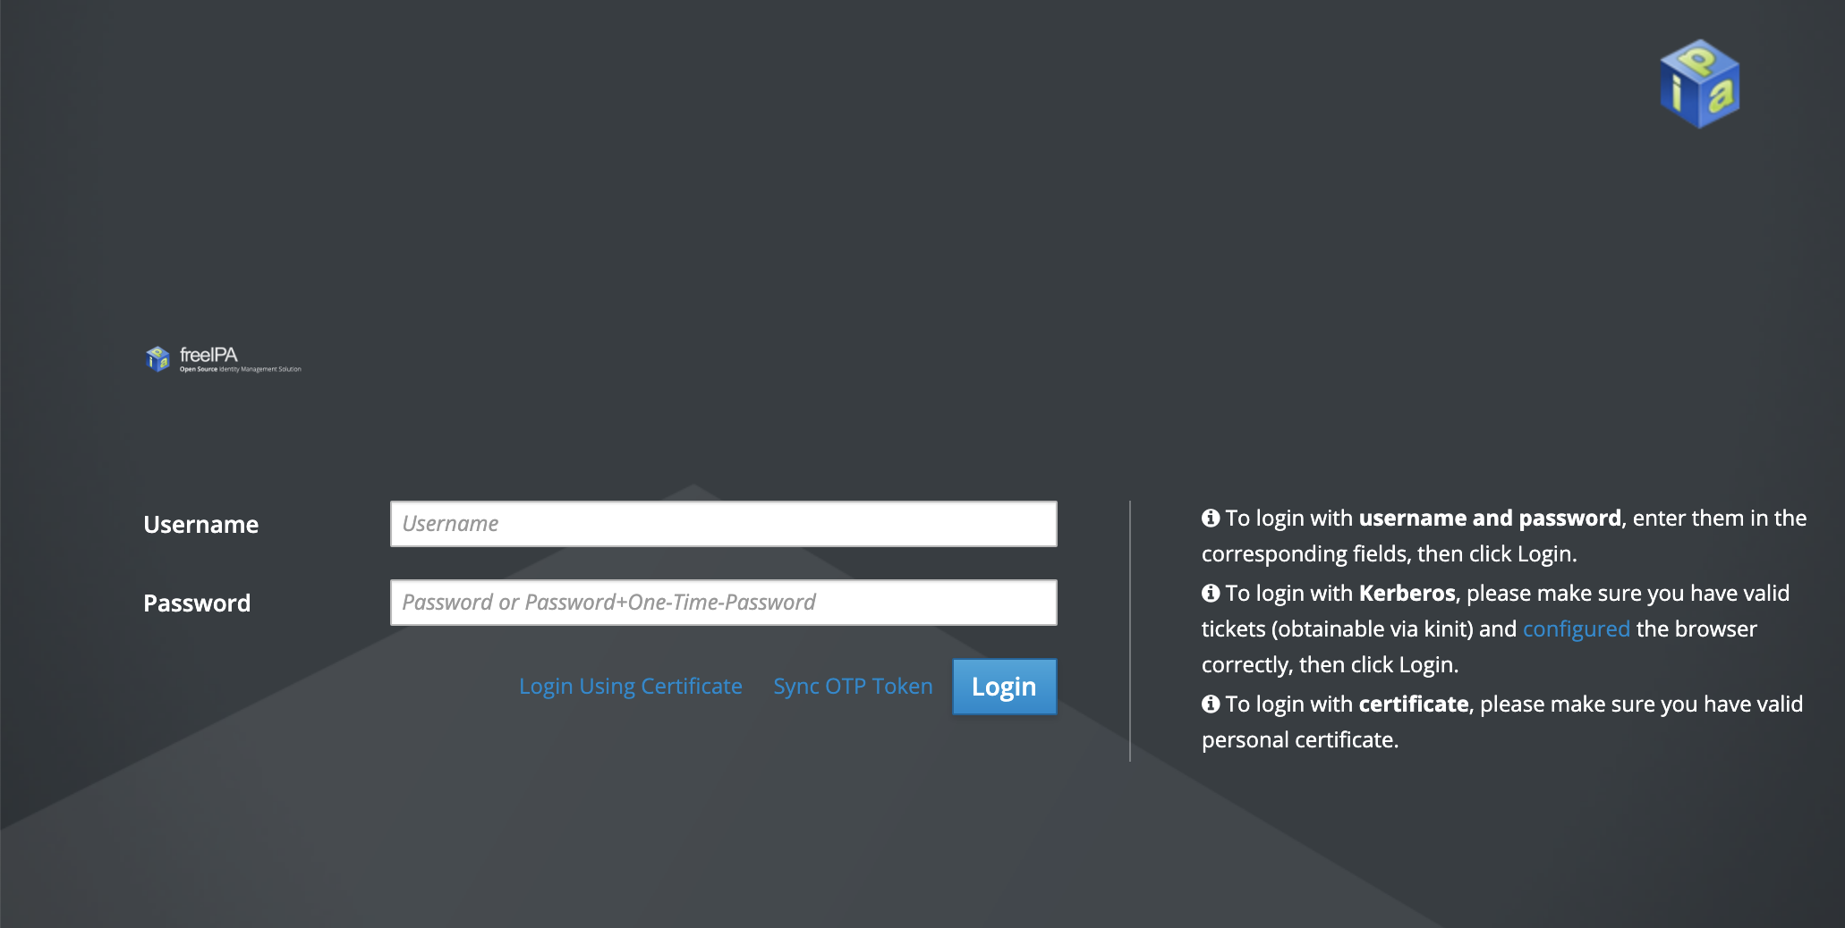Click the small freeIPA cube icon beside the brand name
The image size is (1845, 928).
coord(157,359)
